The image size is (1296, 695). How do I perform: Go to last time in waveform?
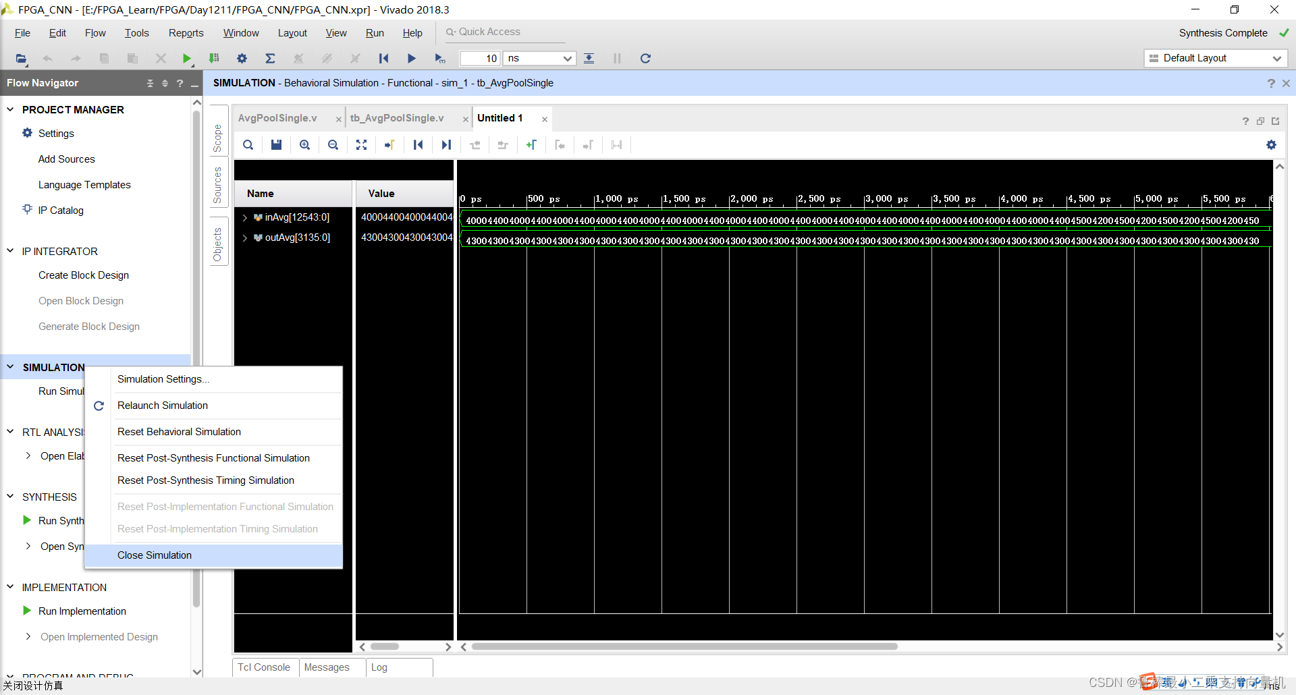coord(446,145)
